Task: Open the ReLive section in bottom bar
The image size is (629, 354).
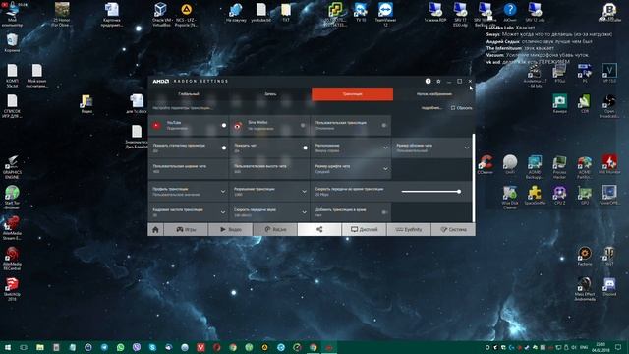Action: (x=275, y=229)
